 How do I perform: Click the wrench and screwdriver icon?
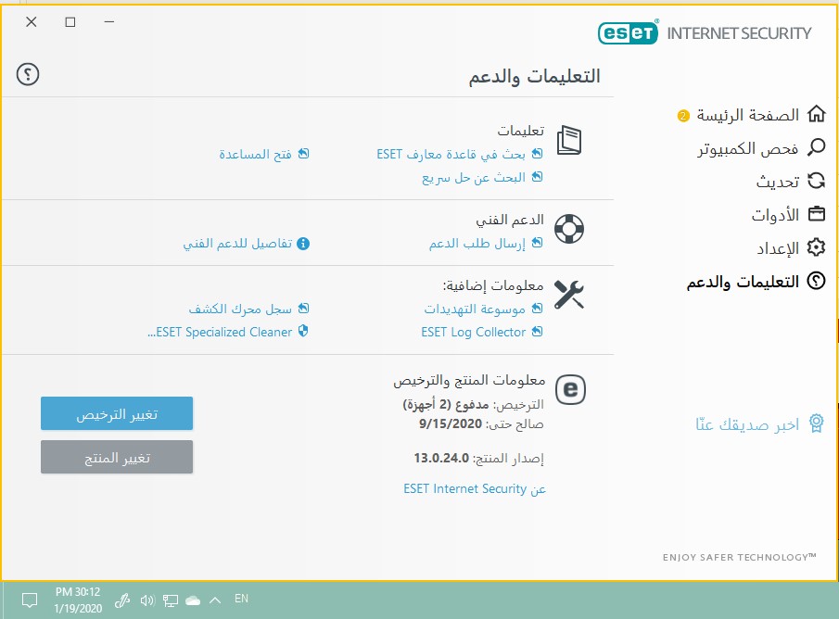click(569, 295)
